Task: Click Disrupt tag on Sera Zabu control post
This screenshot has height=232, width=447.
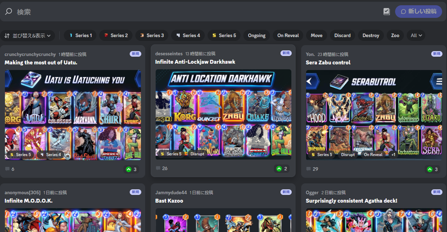Action: click(348, 155)
